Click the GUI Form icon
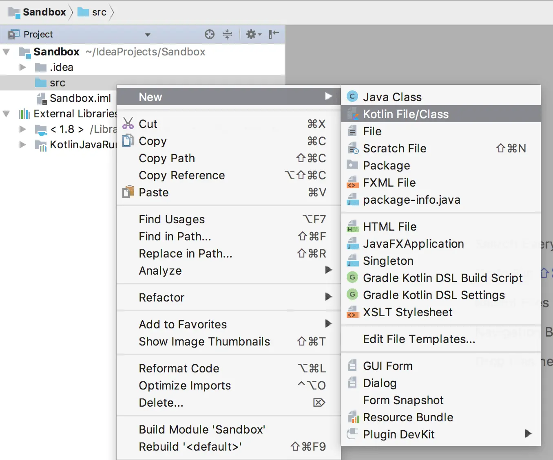 [352, 365]
